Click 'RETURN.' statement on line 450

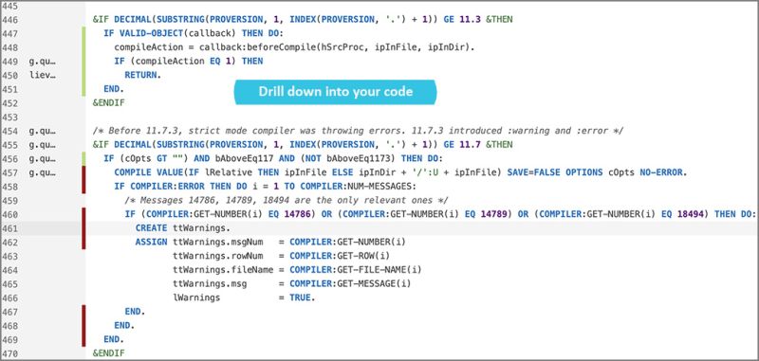pos(142,76)
